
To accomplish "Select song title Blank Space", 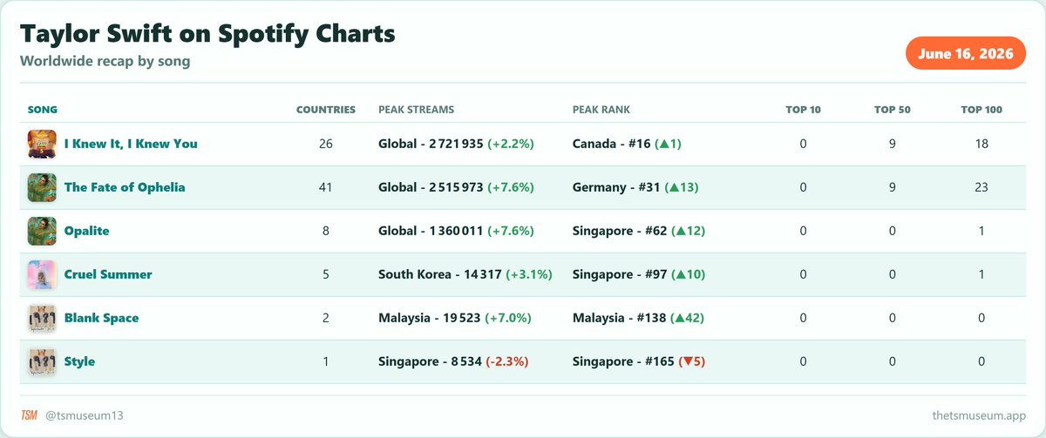I will pos(102,318).
